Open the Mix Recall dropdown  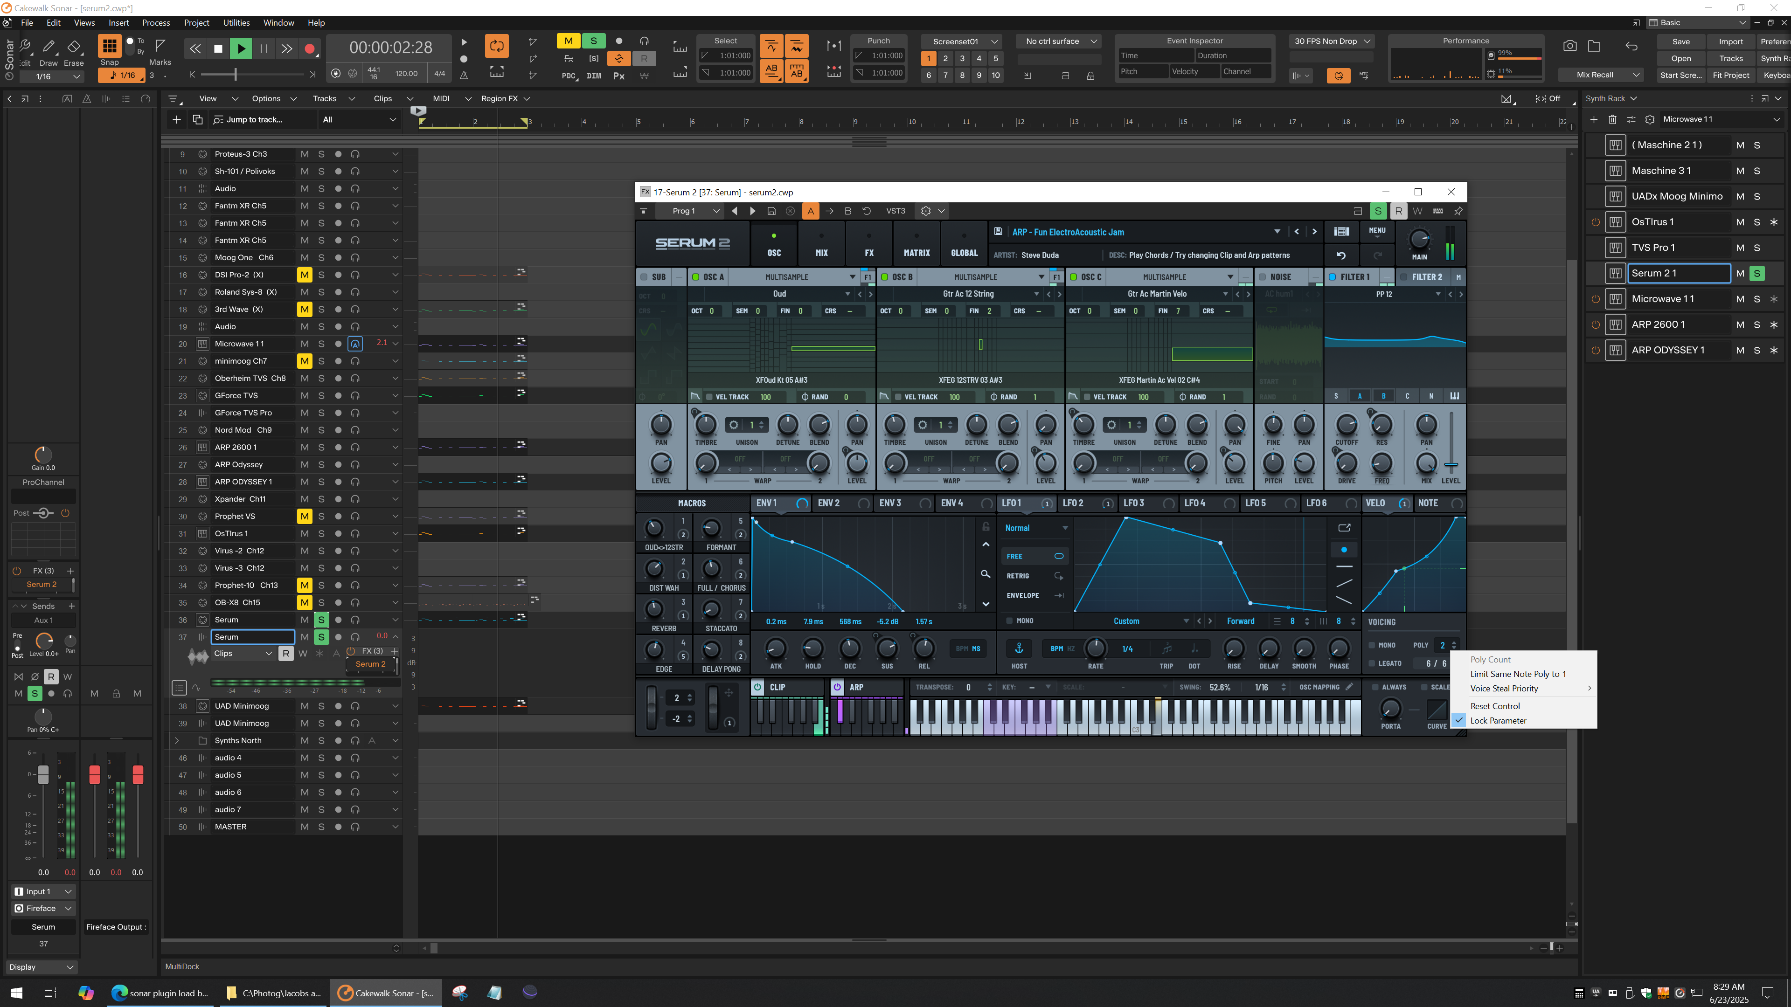(x=1601, y=75)
